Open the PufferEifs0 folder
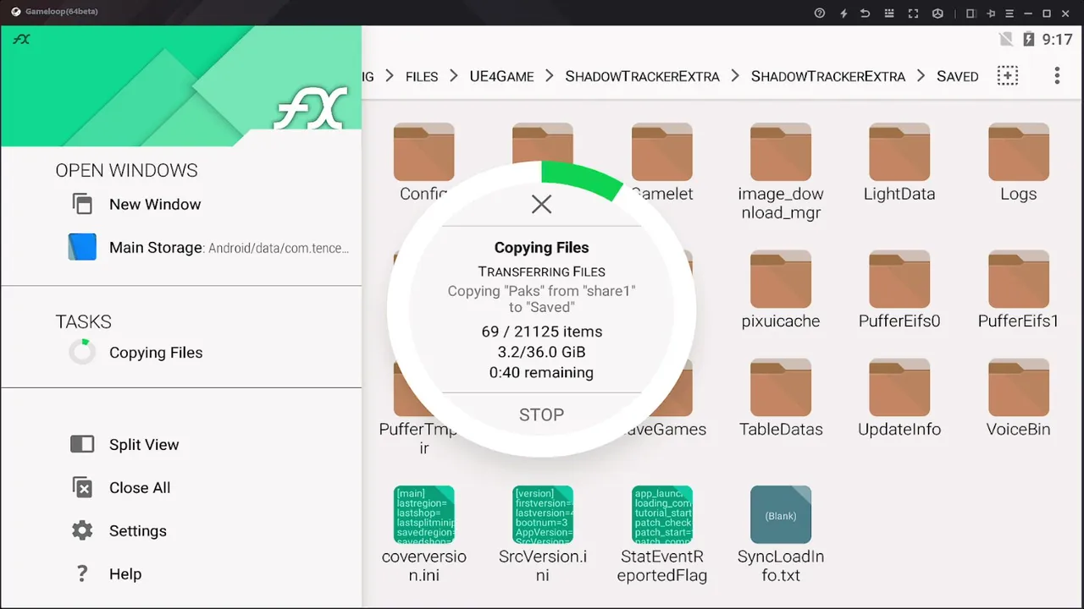This screenshot has height=609, width=1084. click(x=899, y=290)
